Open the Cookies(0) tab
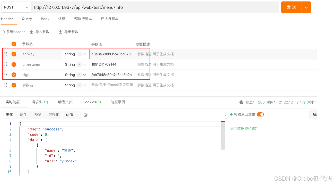Image resolution: width=333 pixels, height=184 pixels. click(92, 102)
